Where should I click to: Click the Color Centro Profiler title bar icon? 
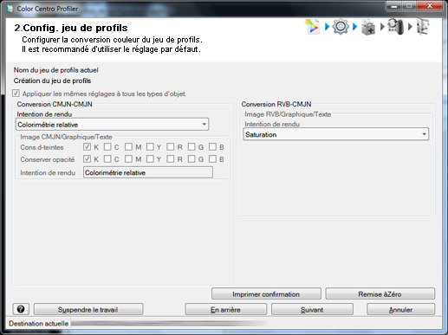pos(10,9)
